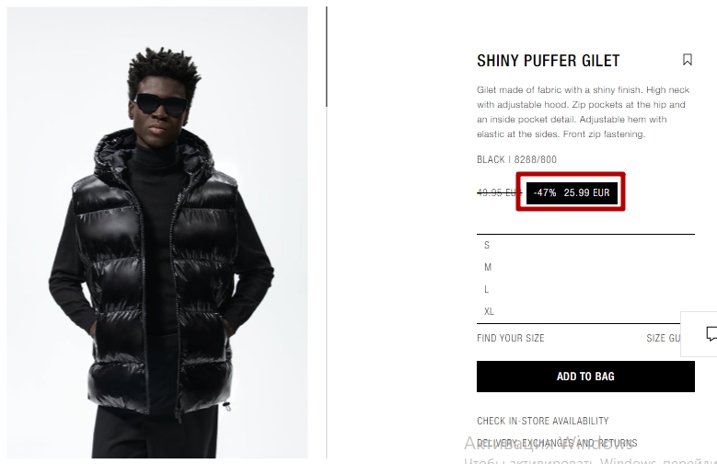The width and height of the screenshot is (717, 464).
Task: Click the vertical image scroll indicator
Action: [x=327, y=57]
